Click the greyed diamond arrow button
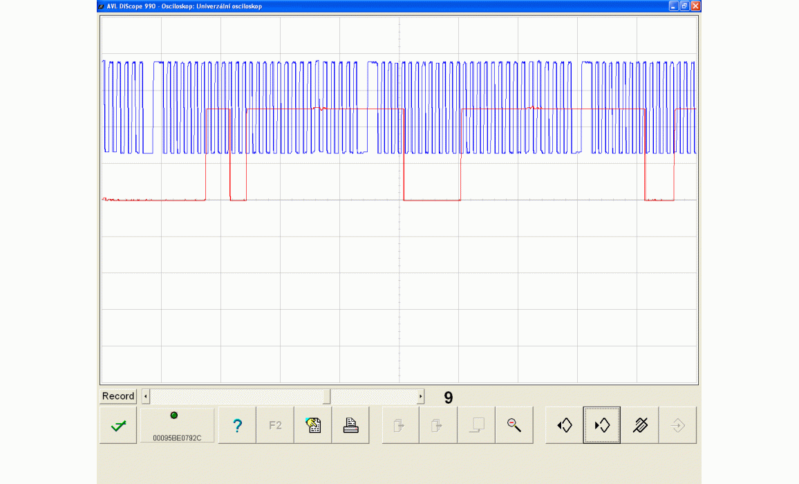The height and width of the screenshot is (484, 799). 677,426
